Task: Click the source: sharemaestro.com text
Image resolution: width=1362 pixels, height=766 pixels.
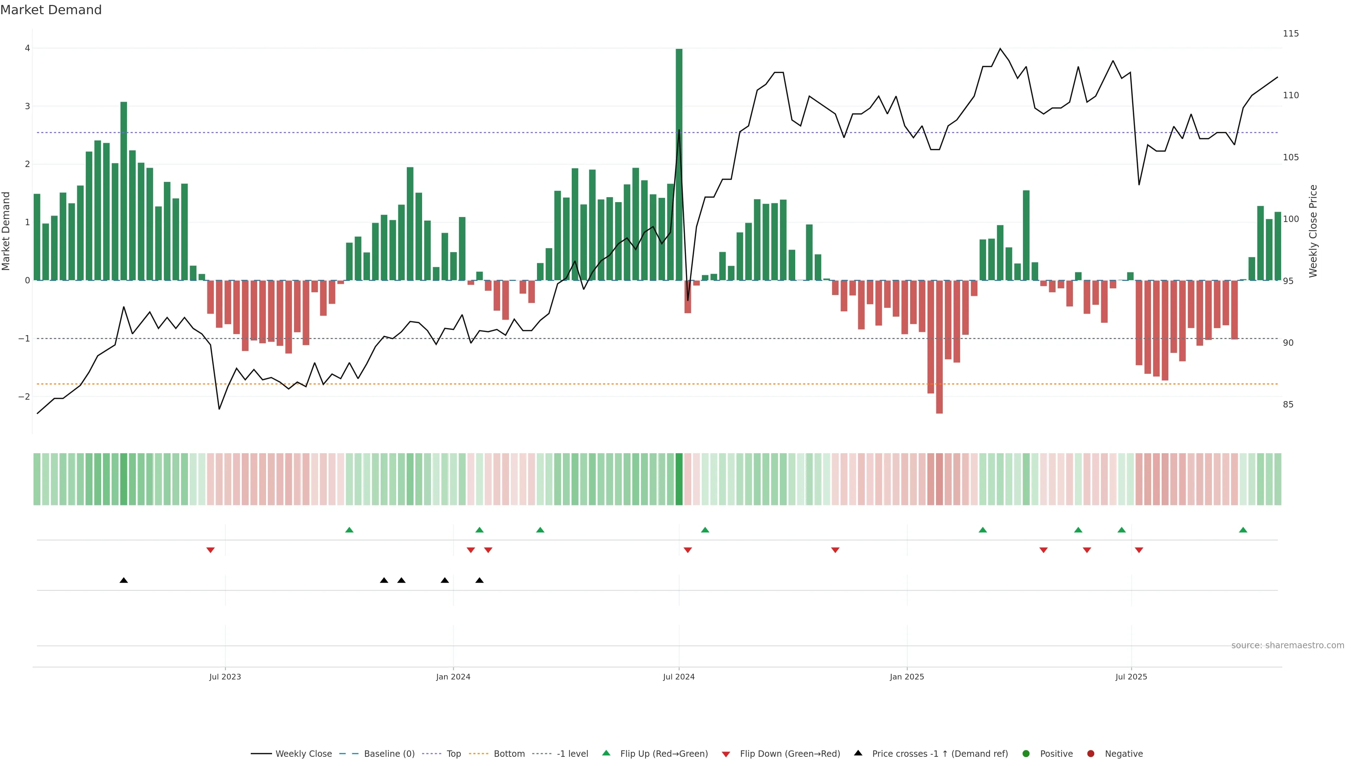Action: (1288, 645)
